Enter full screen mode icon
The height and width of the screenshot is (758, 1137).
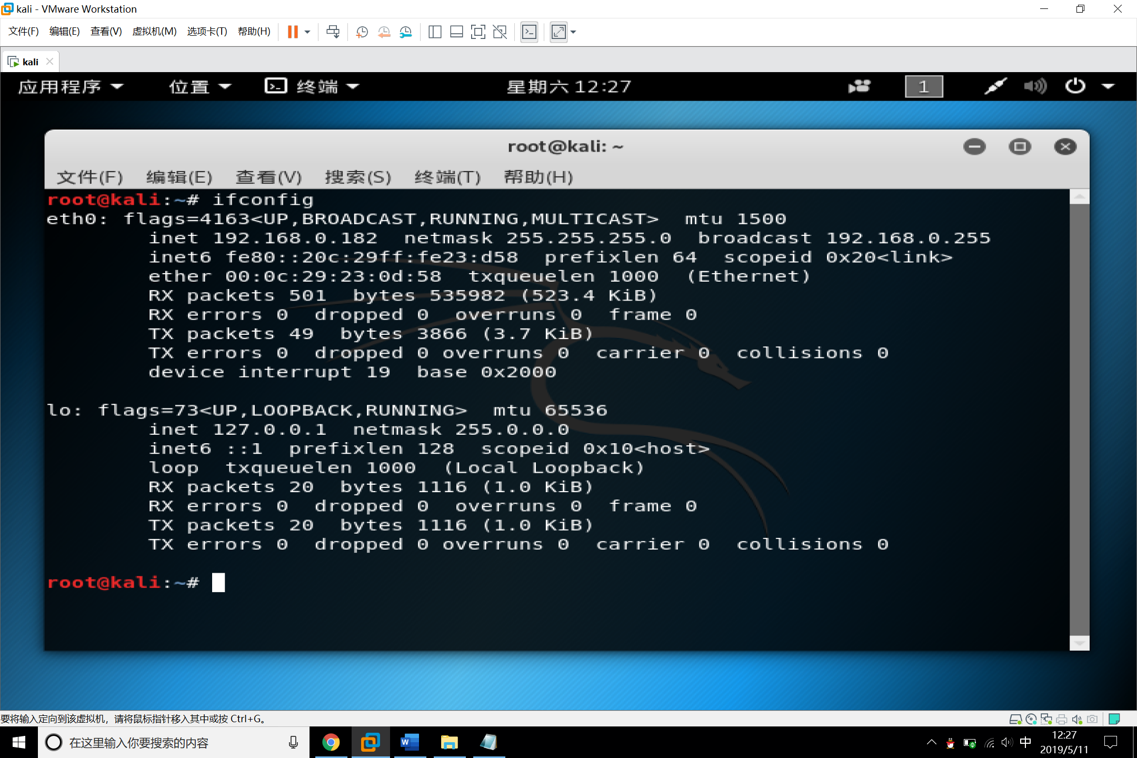pos(478,32)
